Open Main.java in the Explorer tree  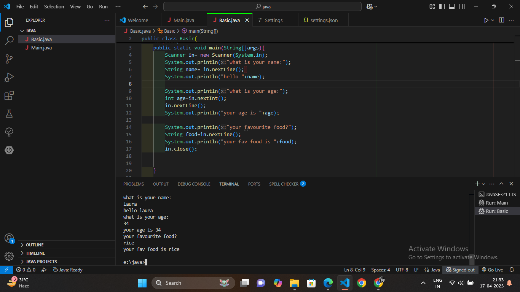tap(67, 48)
